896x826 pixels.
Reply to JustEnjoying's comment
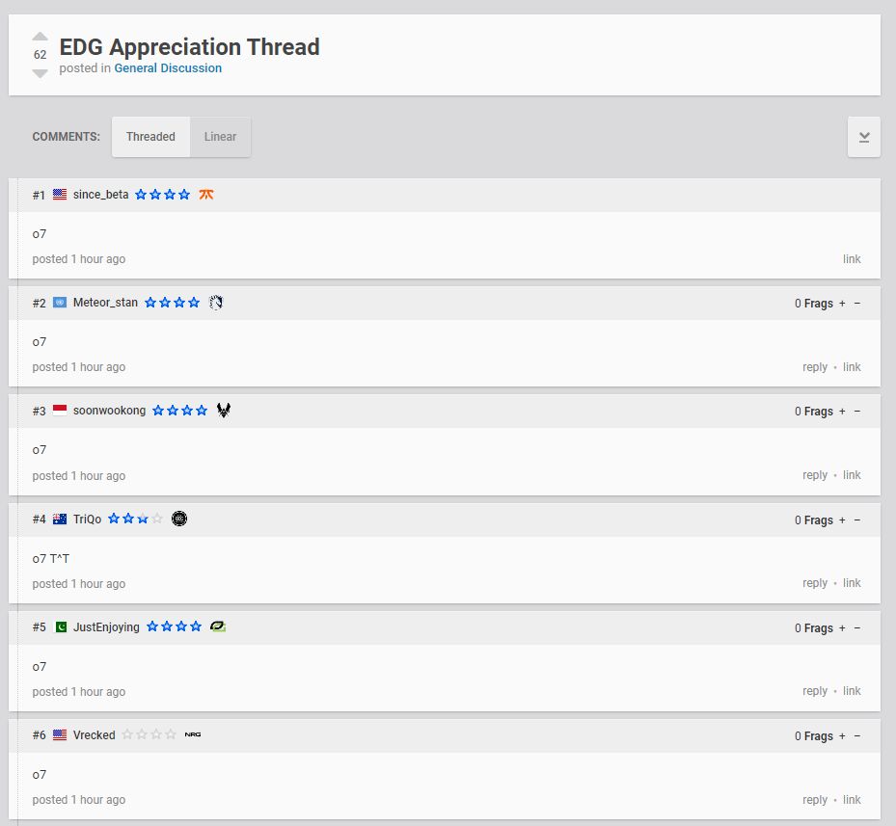click(x=815, y=691)
